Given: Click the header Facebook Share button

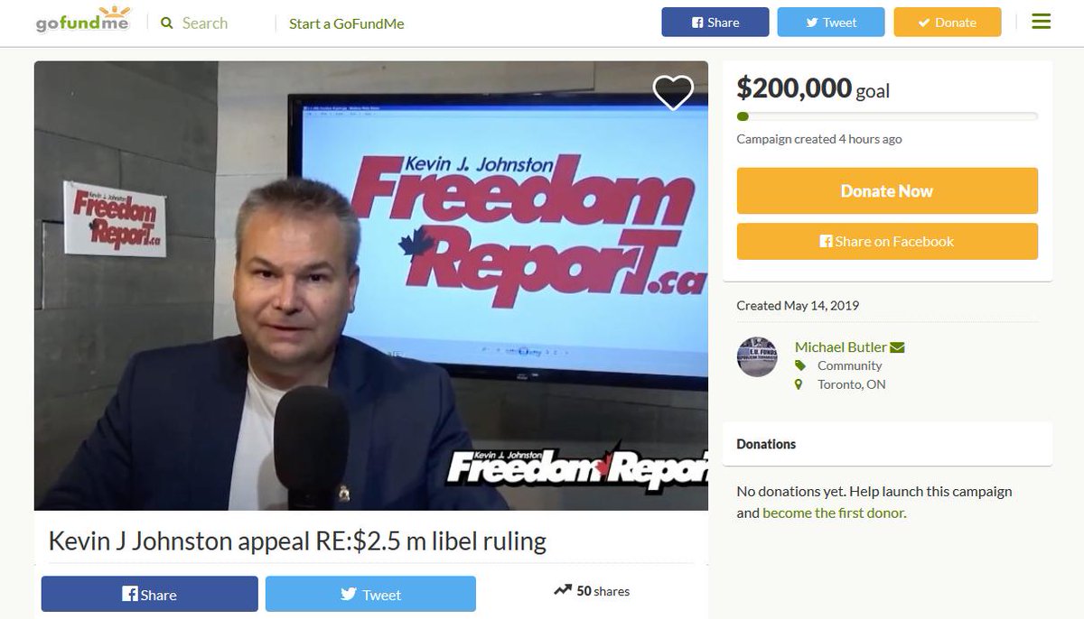Looking at the screenshot, I should [715, 23].
